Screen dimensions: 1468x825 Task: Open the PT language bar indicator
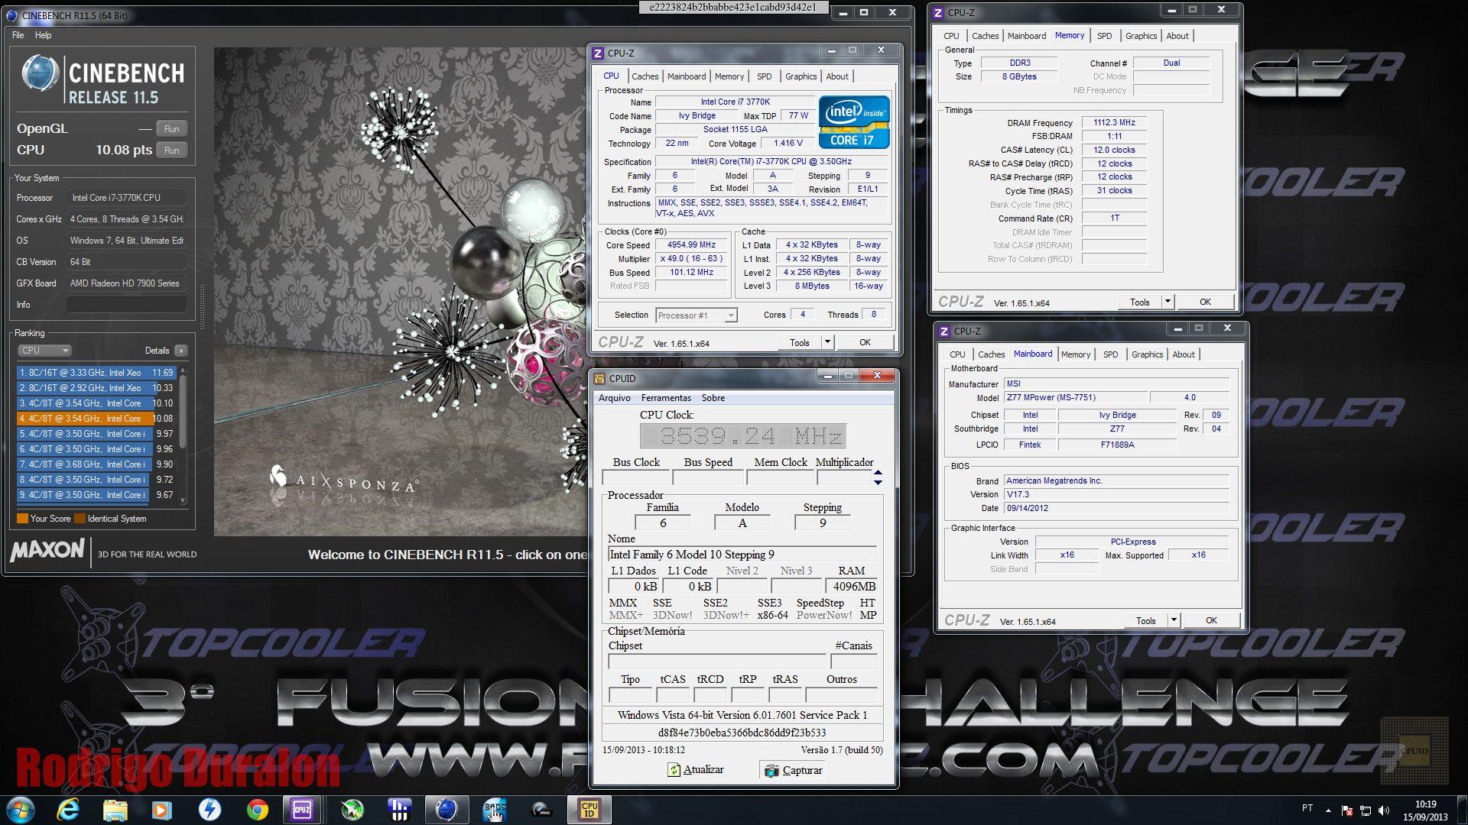click(1307, 808)
